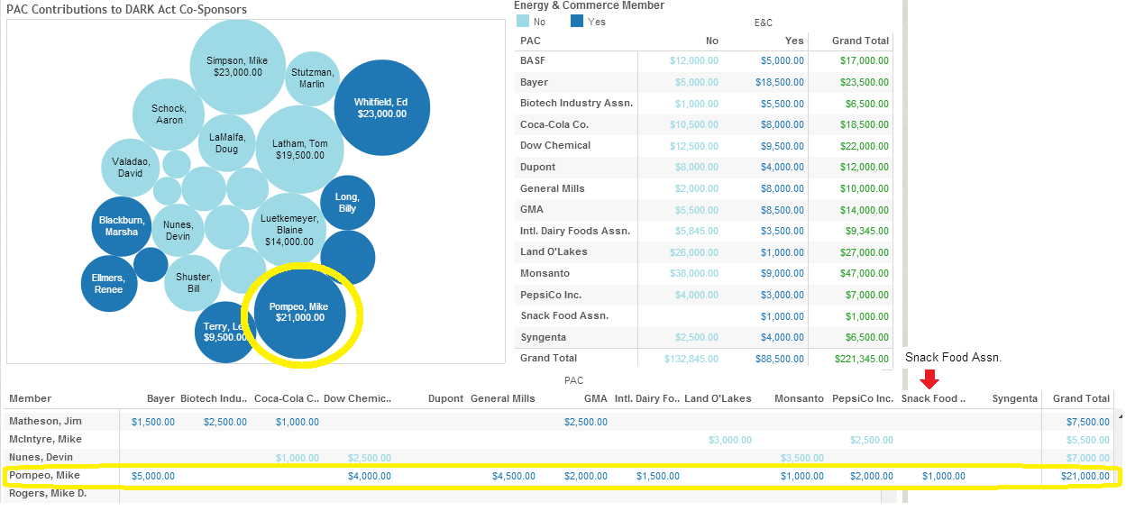Click the Bayer row in PAC table

(x=704, y=82)
